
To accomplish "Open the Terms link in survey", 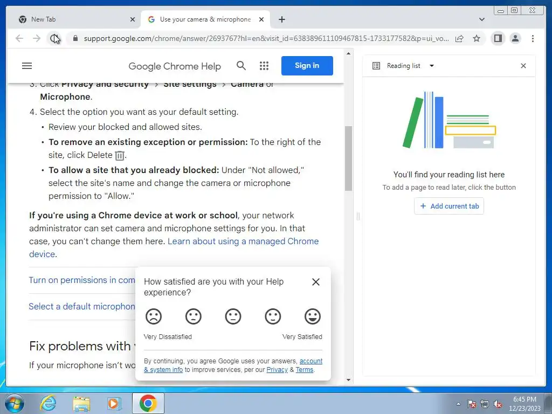I will pyautogui.click(x=305, y=370).
